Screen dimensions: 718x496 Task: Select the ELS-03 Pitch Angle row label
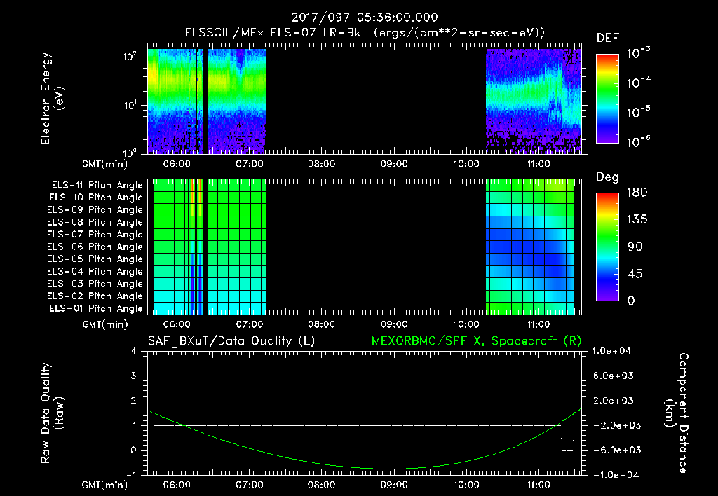(95, 284)
